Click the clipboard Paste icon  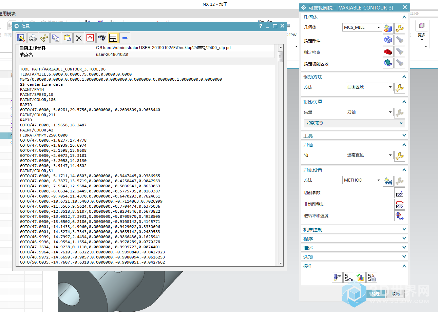click(x=67, y=38)
